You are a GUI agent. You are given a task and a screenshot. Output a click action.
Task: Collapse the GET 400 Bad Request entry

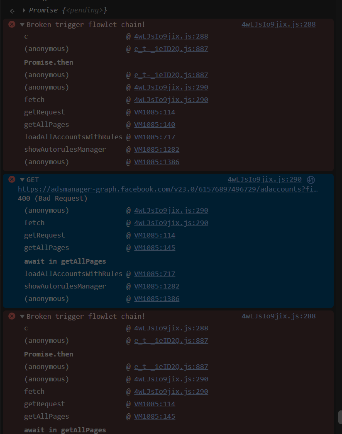[x=22, y=179]
